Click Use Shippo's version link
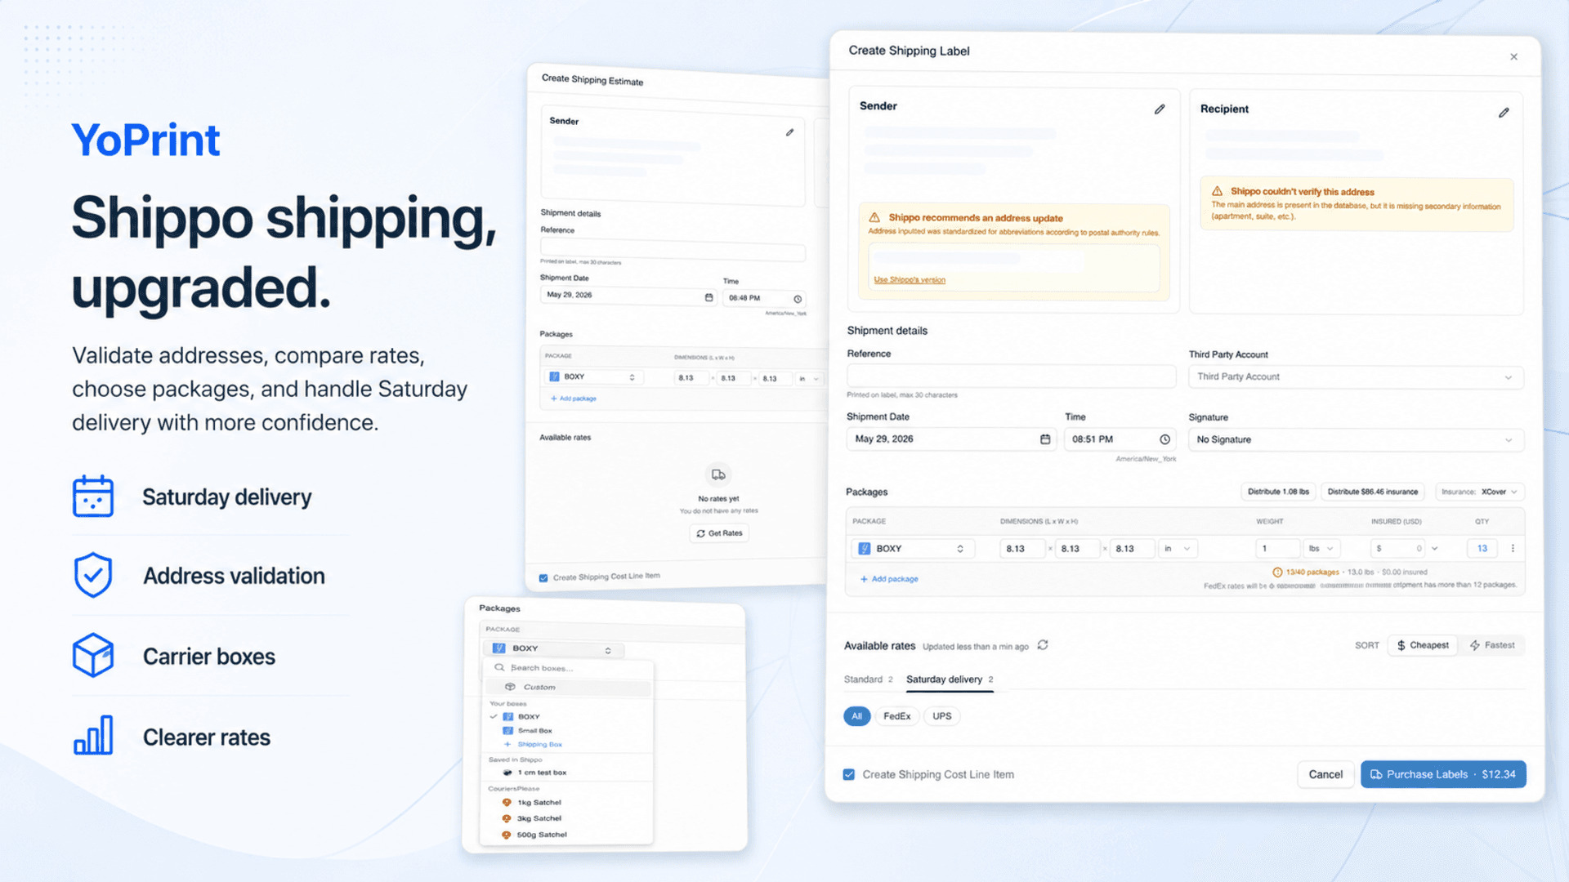The width and height of the screenshot is (1569, 882). (x=910, y=280)
